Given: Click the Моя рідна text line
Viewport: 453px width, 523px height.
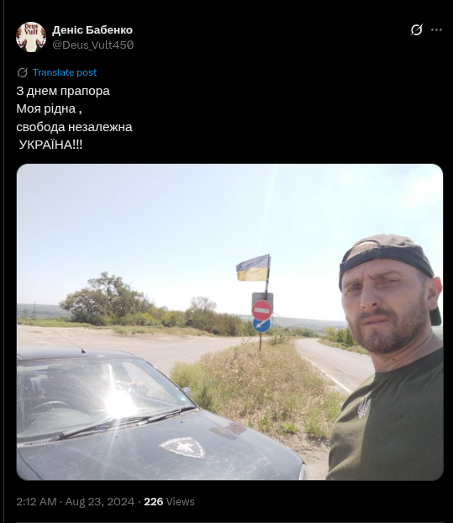Looking at the screenshot, I should (49, 109).
